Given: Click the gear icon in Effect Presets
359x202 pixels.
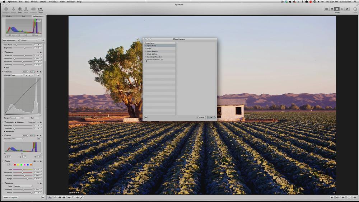Looking at the screenshot, I should tap(146, 117).
